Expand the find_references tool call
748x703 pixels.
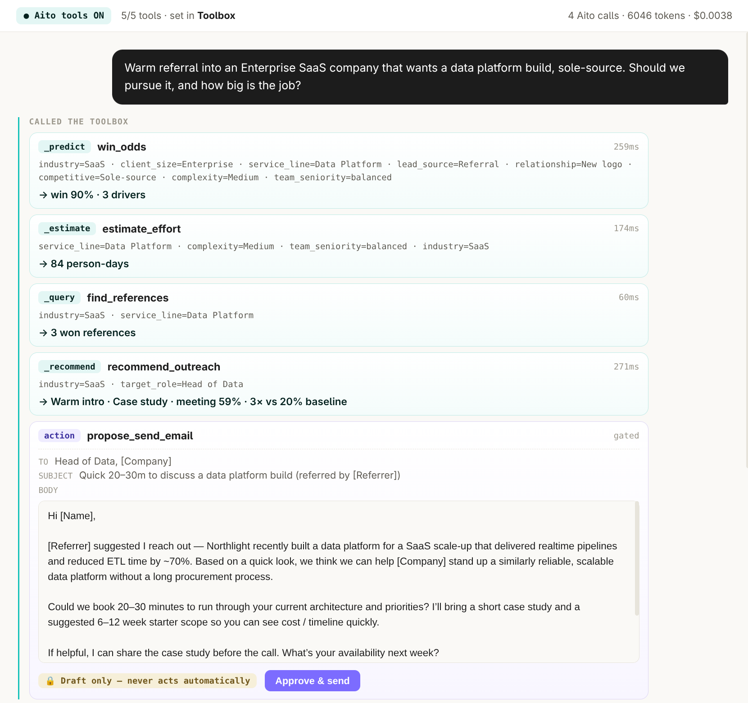[339, 315]
